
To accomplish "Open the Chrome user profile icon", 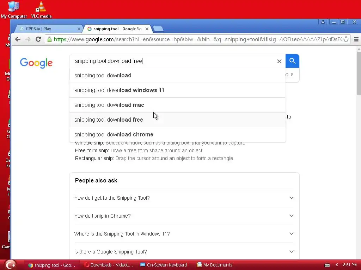I will click(x=323, y=22).
